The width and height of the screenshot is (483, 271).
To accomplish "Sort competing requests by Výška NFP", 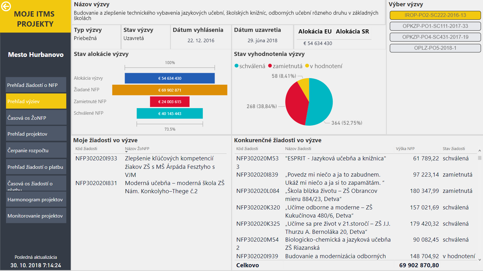I will coord(405,148).
